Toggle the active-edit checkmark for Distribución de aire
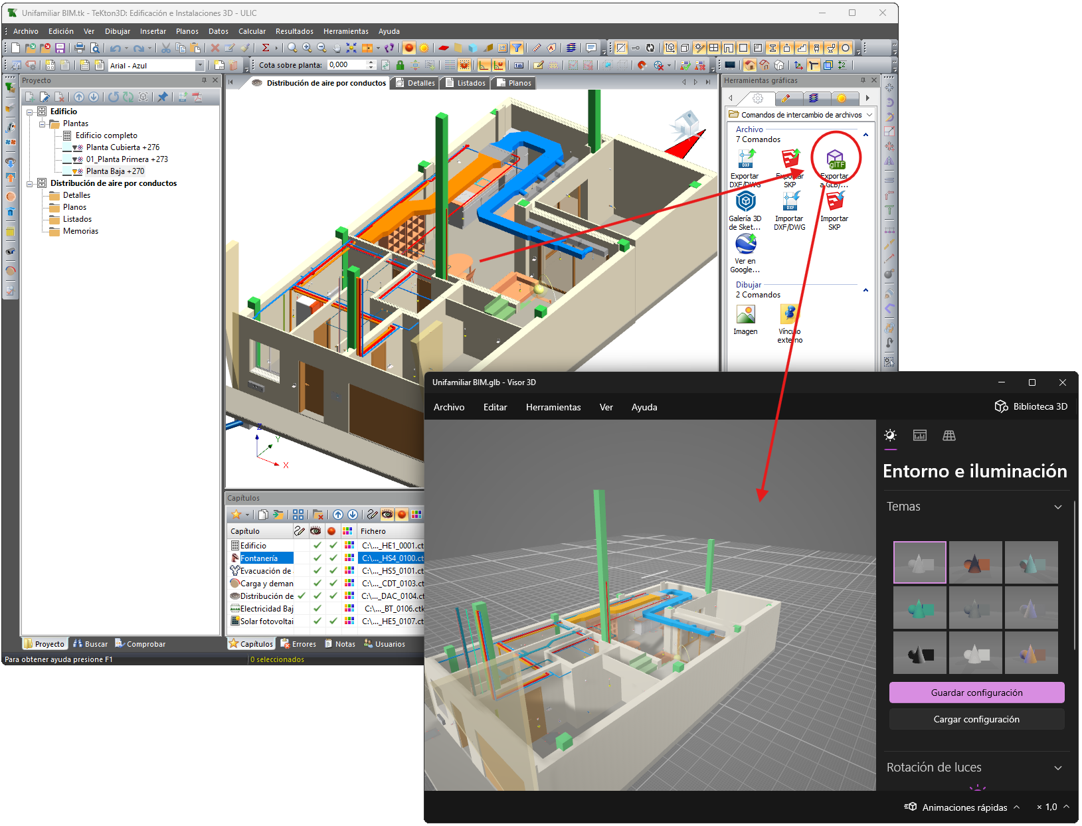This screenshot has height=826, width=1082. pos(301,596)
